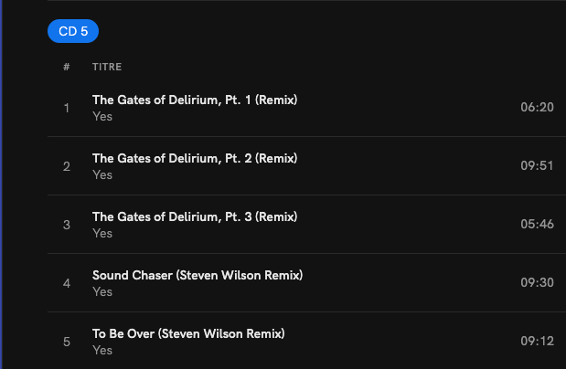Open Yes artist link under Gates Pt. 3
This screenshot has height=369, width=566.
point(102,233)
